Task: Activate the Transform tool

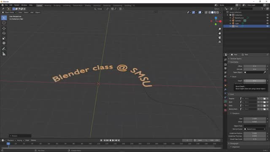Action: point(4,43)
